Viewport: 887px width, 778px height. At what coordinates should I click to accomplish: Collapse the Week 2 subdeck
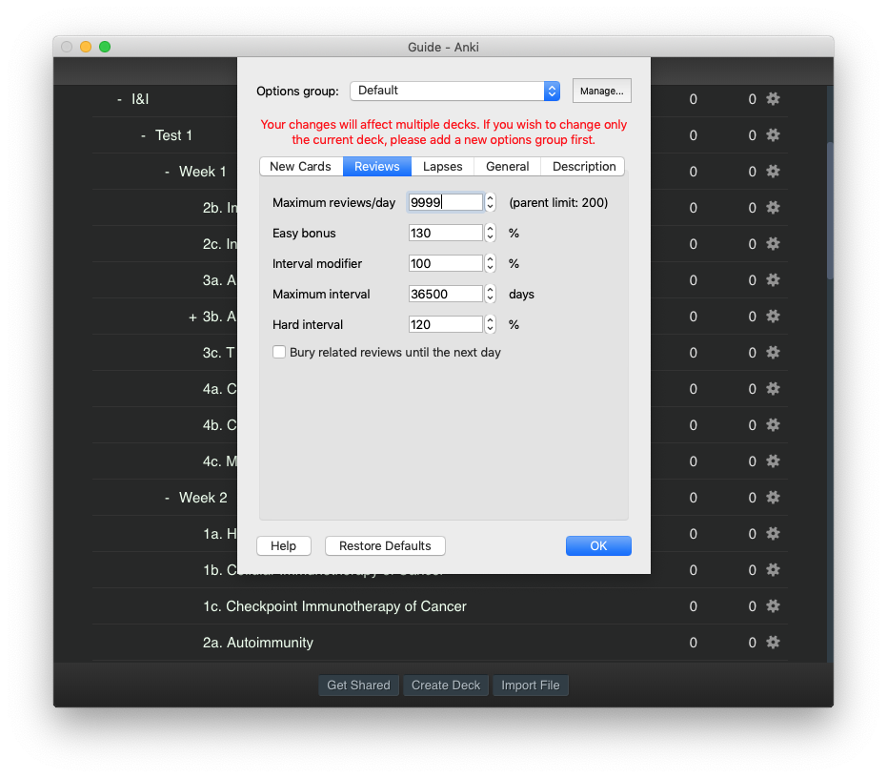coord(167,499)
